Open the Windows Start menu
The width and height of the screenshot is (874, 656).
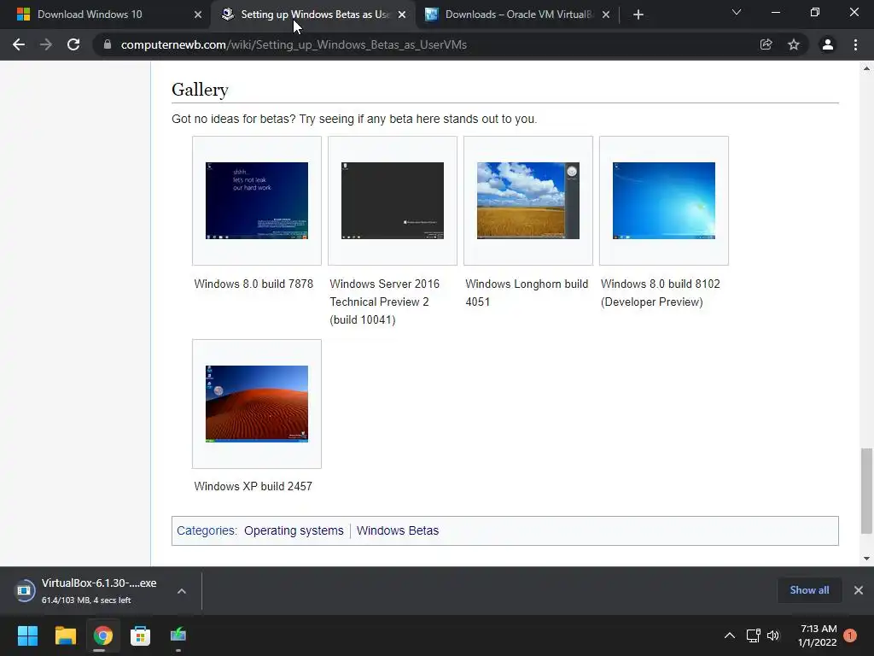pyautogui.click(x=27, y=635)
